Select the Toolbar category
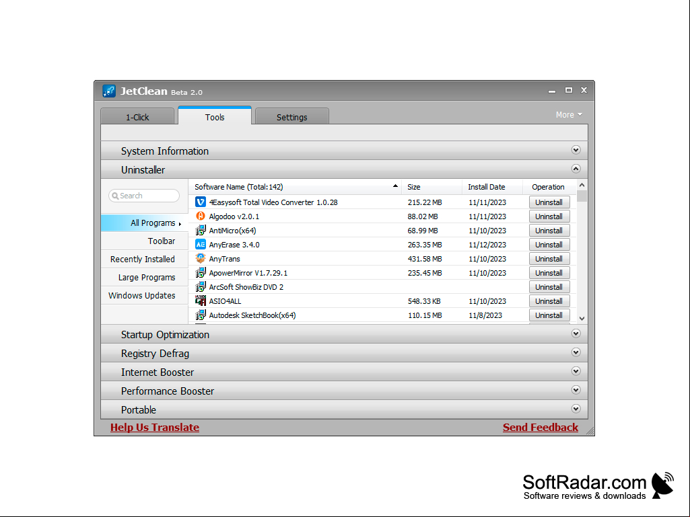This screenshot has width=690, height=517. 144,241
